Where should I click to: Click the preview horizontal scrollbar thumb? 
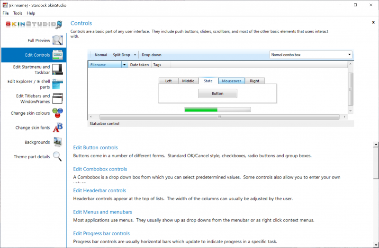coord(219,117)
